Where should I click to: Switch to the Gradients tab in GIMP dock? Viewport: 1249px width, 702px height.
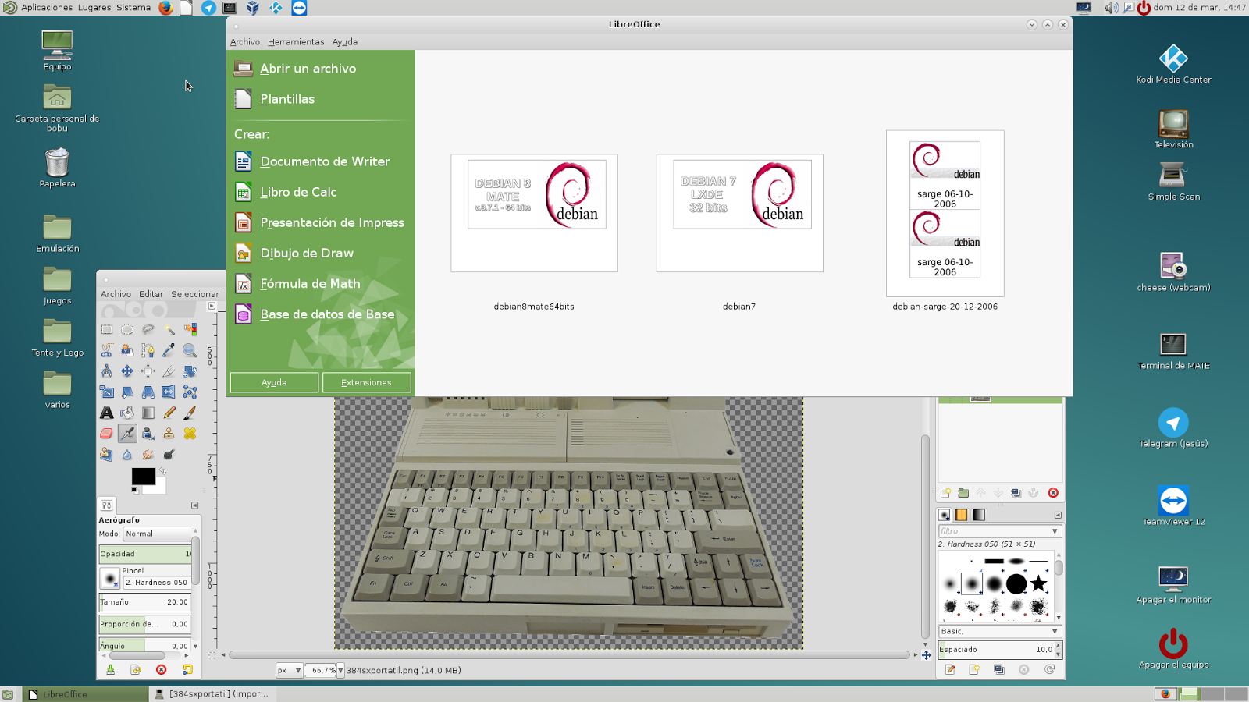979,515
